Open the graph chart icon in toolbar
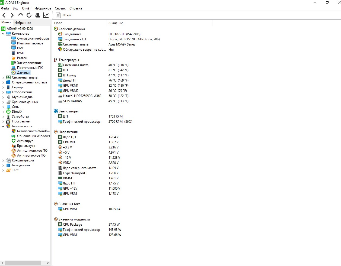This screenshot has width=341, height=266. (x=46, y=15)
